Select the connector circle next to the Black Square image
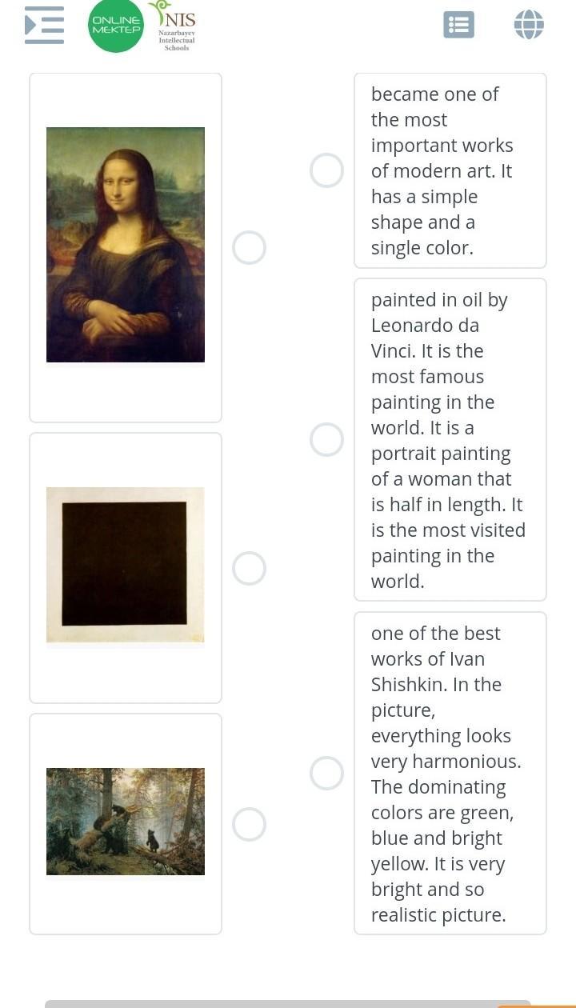The height and width of the screenshot is (1008, 576). pyautogui.click(x=249, y=569)
